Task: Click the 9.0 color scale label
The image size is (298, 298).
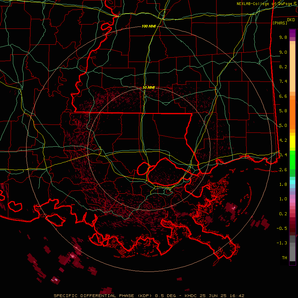Action: pos(283,52)
